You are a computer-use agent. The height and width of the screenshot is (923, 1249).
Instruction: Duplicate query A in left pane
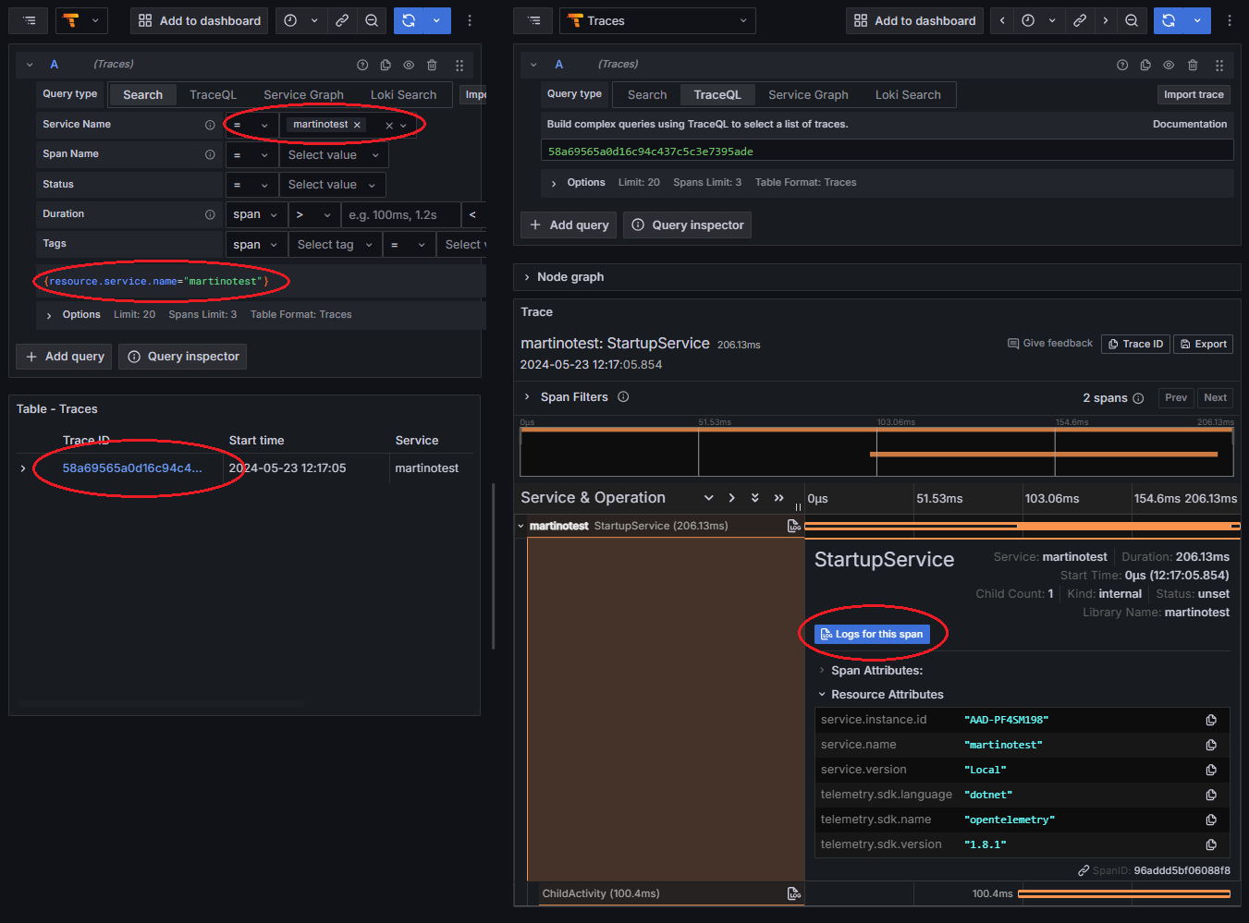click(386, 65)
